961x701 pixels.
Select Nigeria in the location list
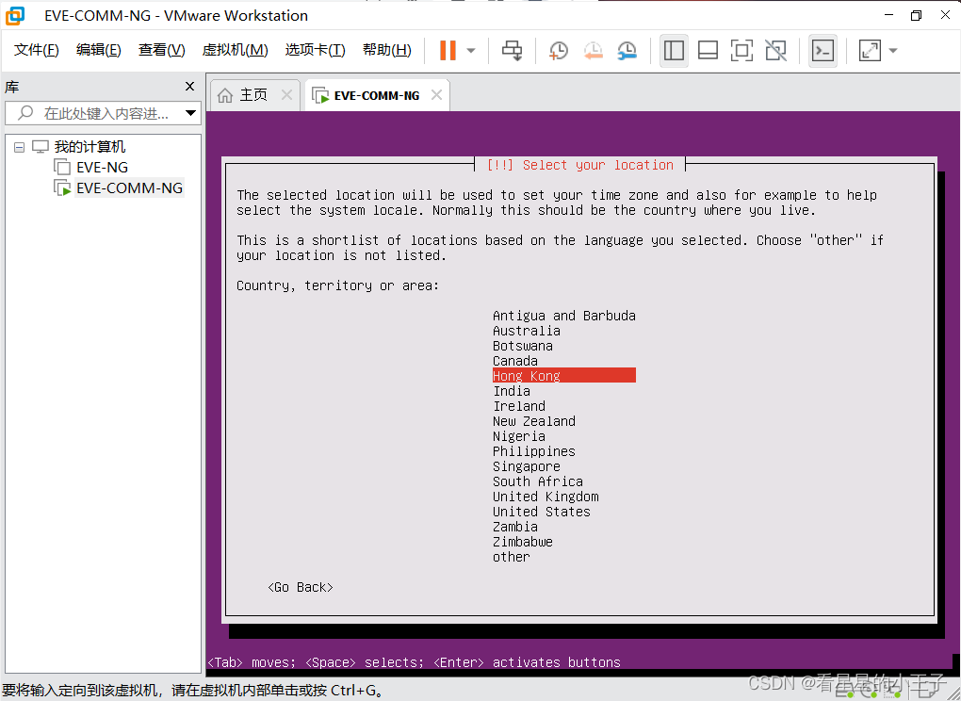[519, 436]
